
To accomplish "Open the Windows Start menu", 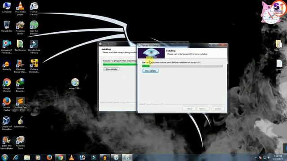I will pyautogui.click(x=5, y=157).
